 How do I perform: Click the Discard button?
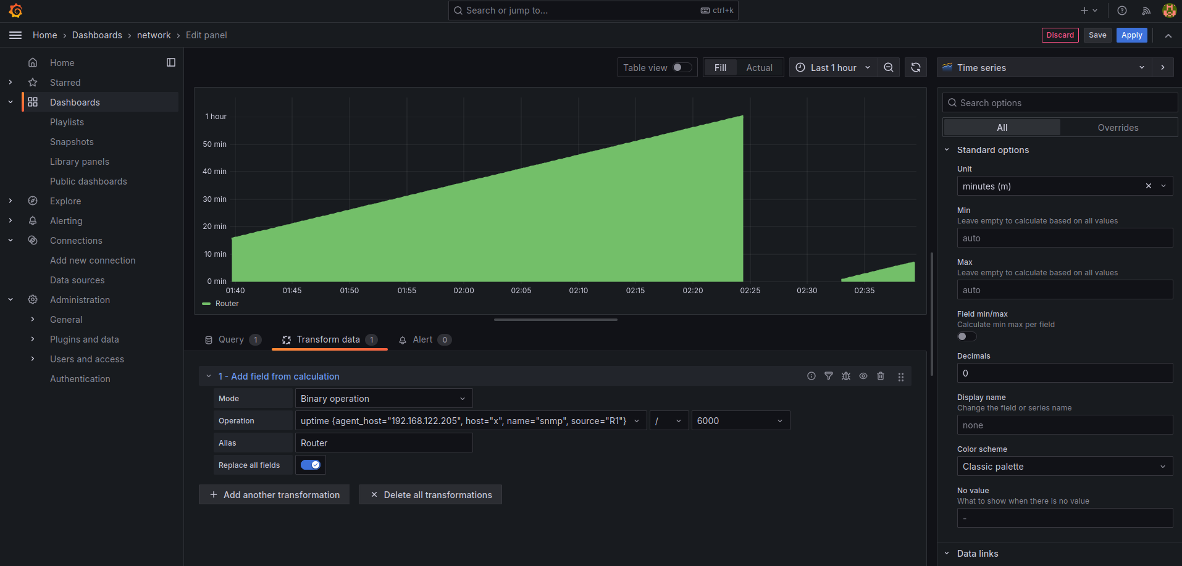coord(1060,35)
